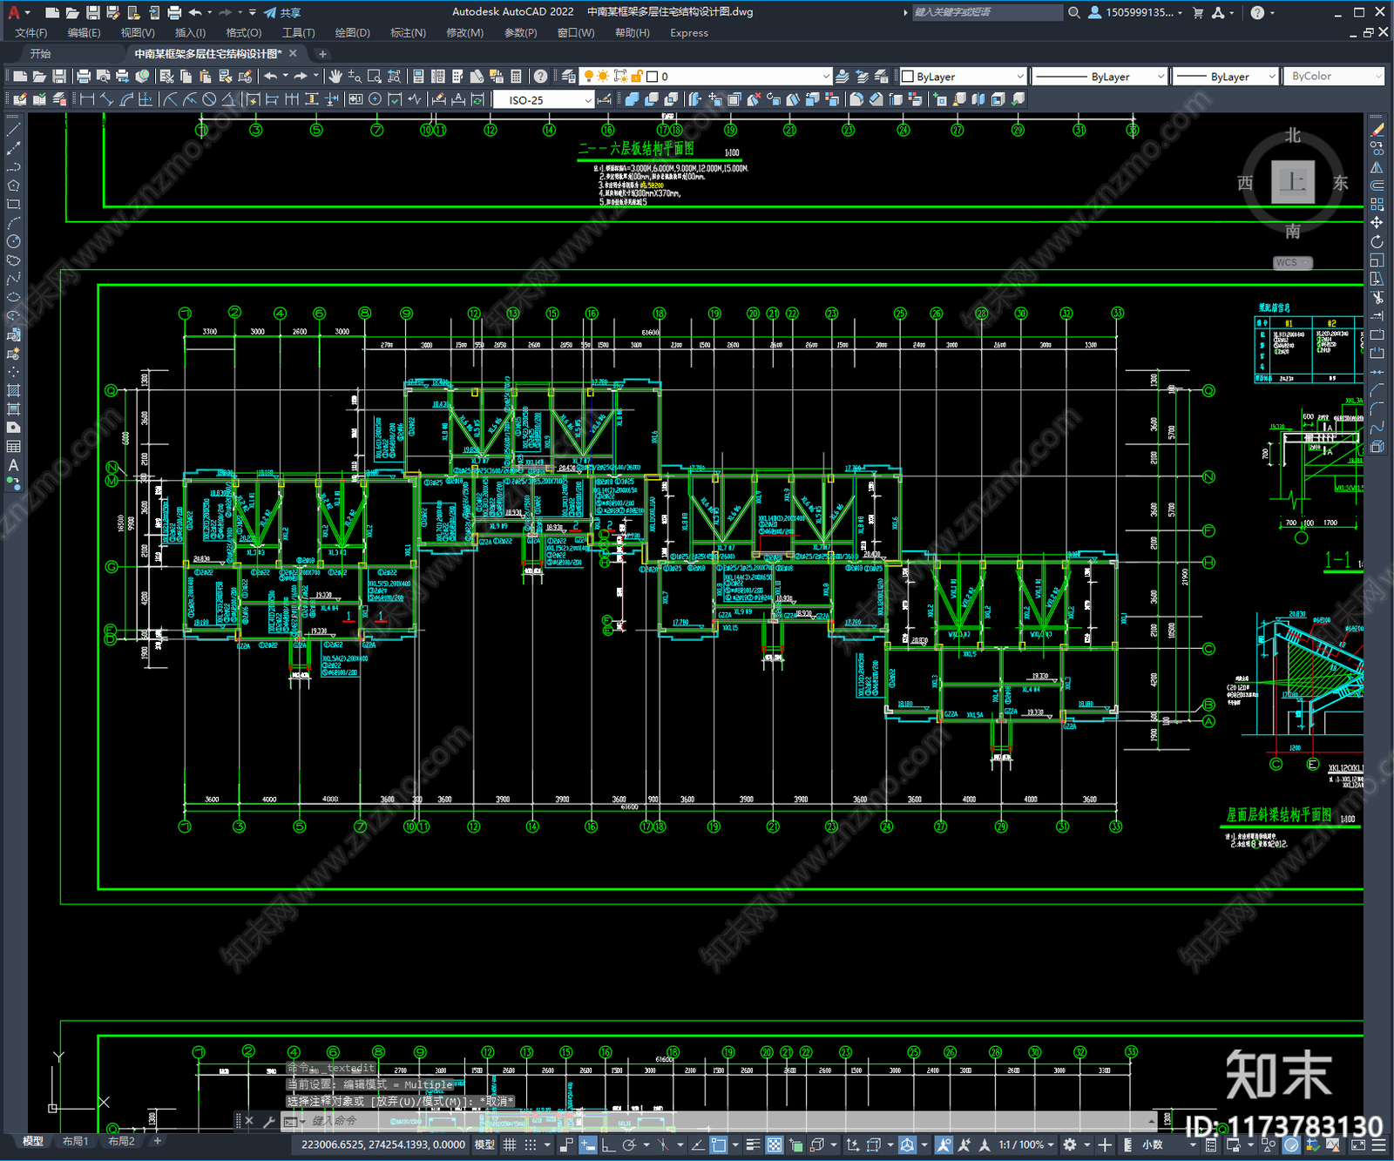Toggle grid display in status bar
1394x1161 pixels.
click(510, 1144)
